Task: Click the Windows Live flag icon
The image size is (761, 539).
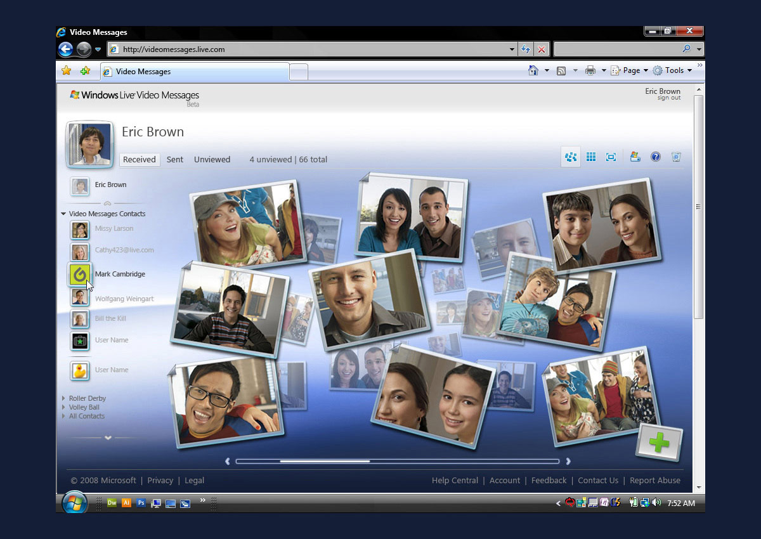Action: 635,157
